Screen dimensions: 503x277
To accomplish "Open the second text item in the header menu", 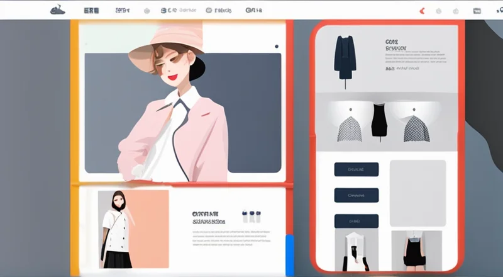I will coord(122,11).
